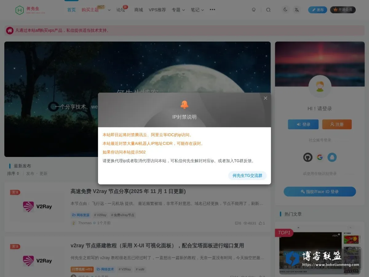This screenshot has width=369, height=277.
Task: Click the views icon showing 4831
Action: pyautogui.click(x=250, y=223)
